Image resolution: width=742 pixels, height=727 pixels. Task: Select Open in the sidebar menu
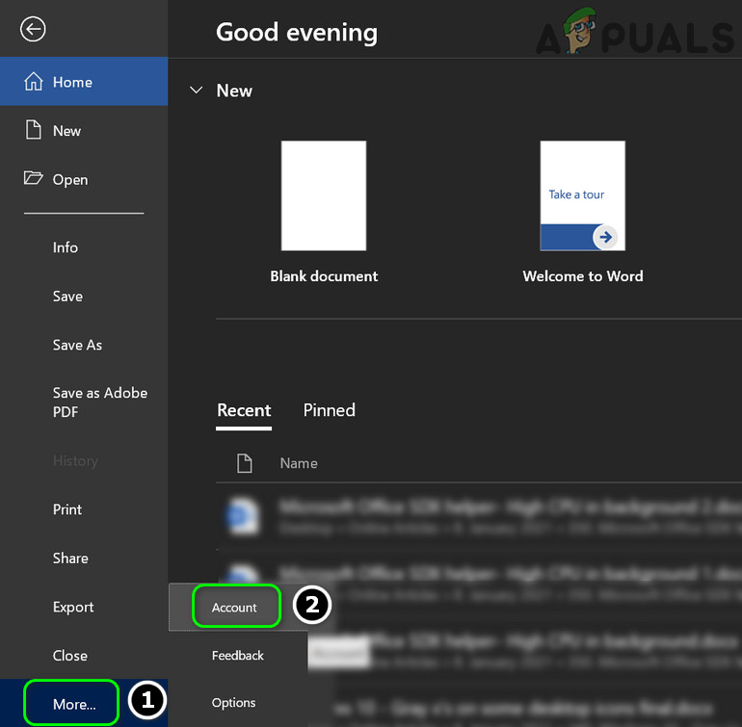84,179
